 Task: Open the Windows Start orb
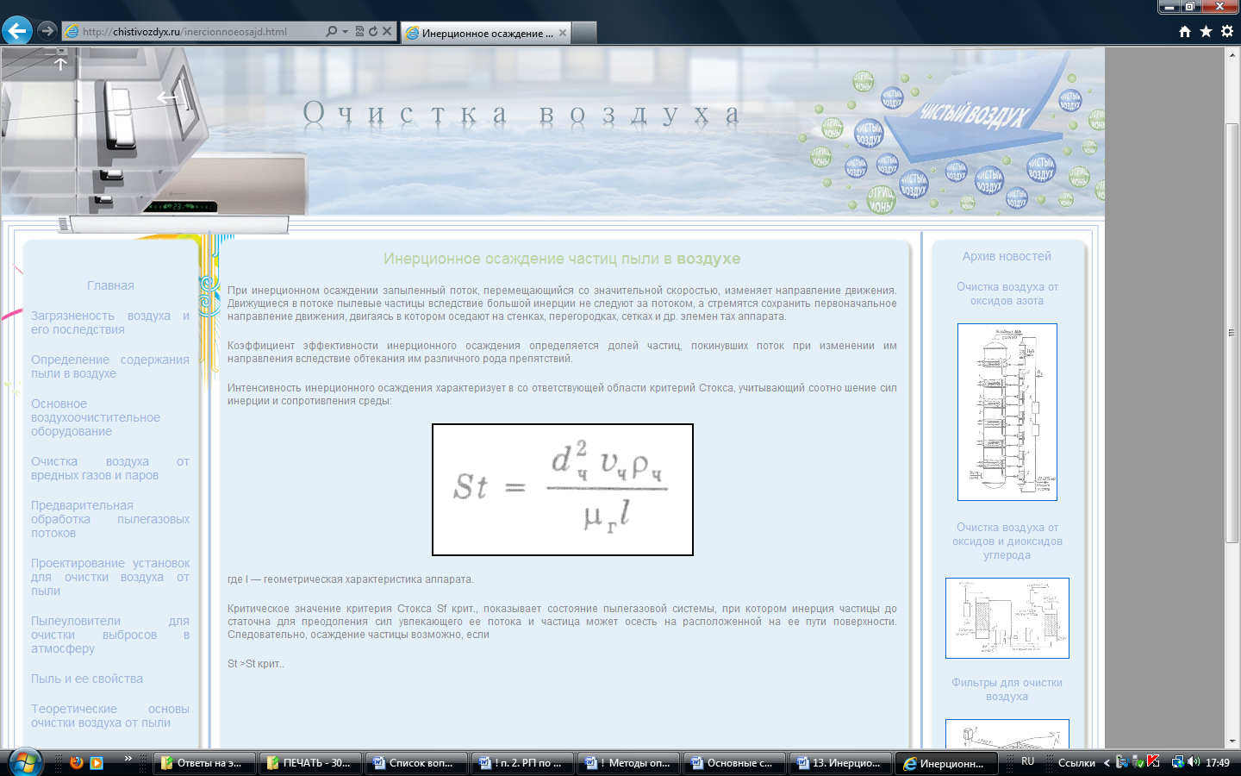point(26,762)
